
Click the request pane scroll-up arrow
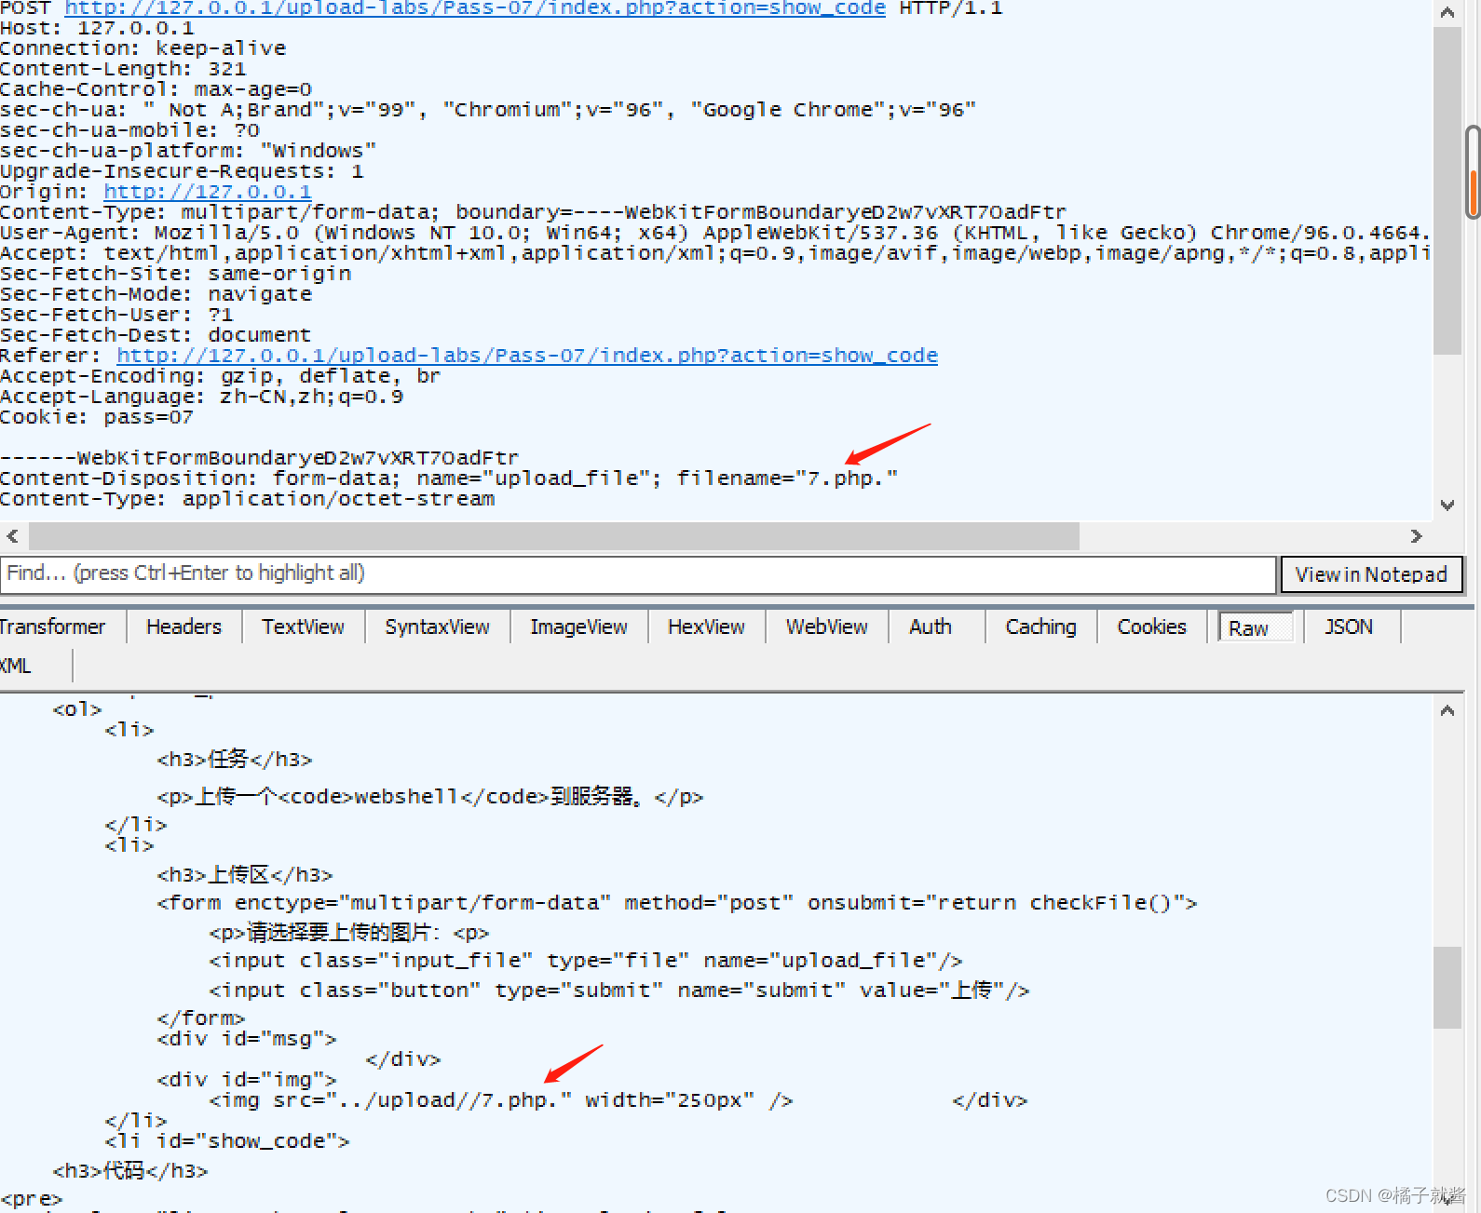pos(1447,12)
